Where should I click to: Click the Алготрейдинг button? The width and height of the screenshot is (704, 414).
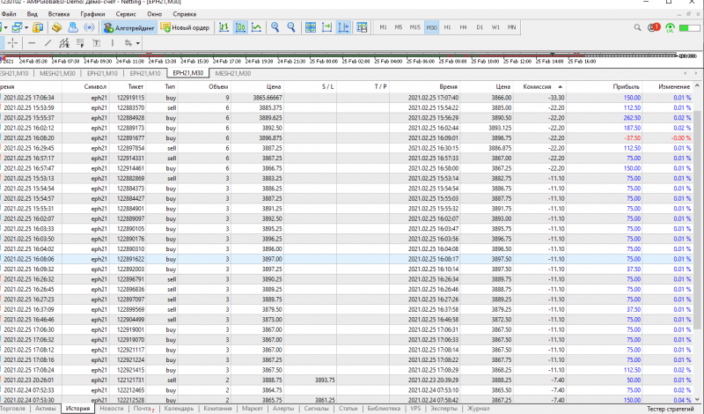tap(128, 27)
